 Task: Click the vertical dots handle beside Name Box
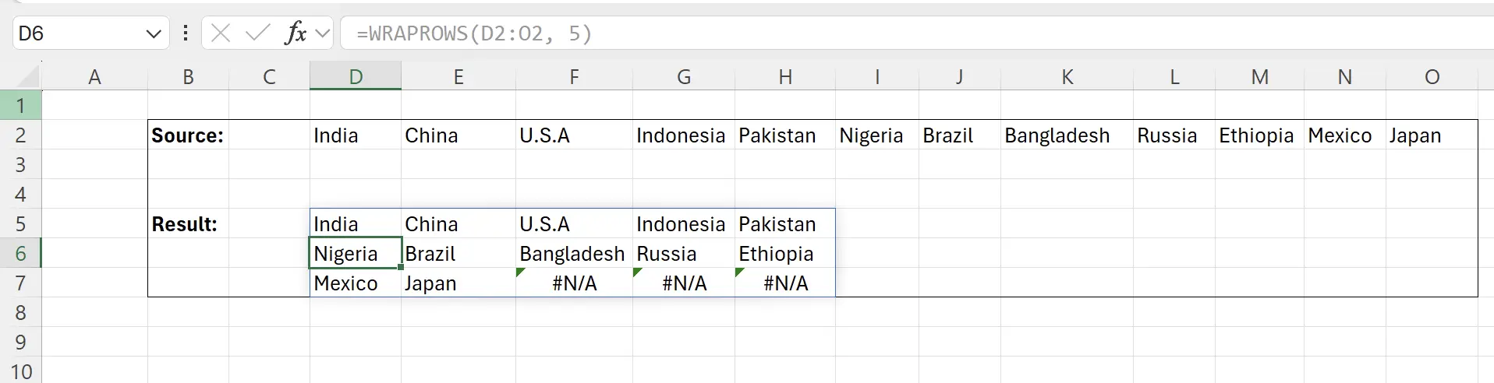click(185, 33)
